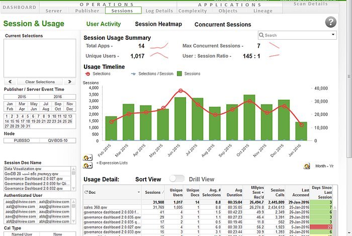Open the Dashboard tab
This screenshot has width=352, height=236.
coord(20,7)
